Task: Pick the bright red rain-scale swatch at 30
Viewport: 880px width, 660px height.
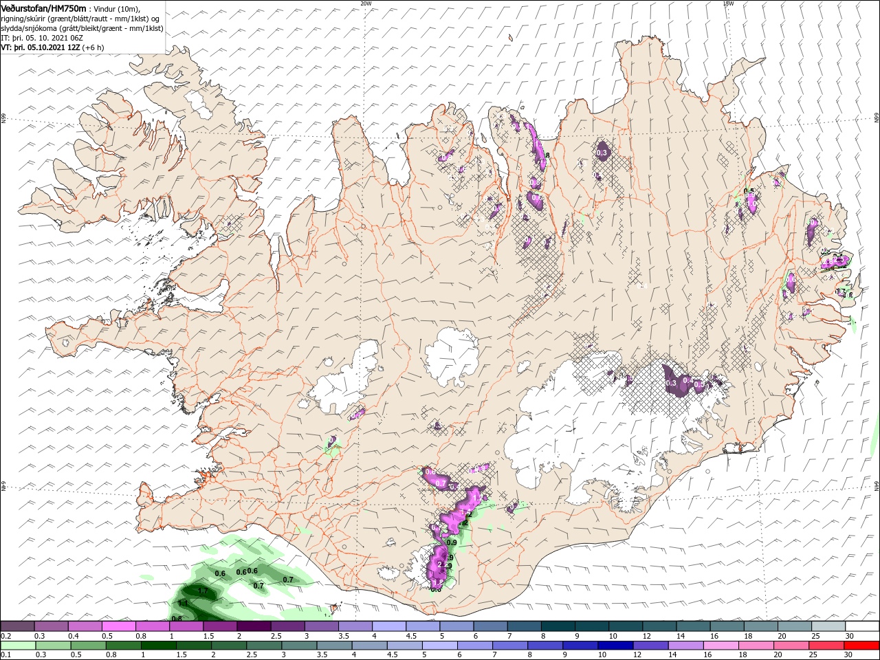Action: (862, 646)
